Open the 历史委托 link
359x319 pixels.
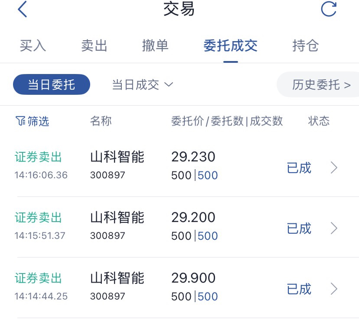(x=320, y=84)
